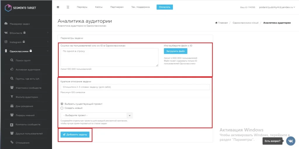This screenshot has width=299, height=149.
Task: Open Поиск групп in the sidebar
Action: (23, 61)
